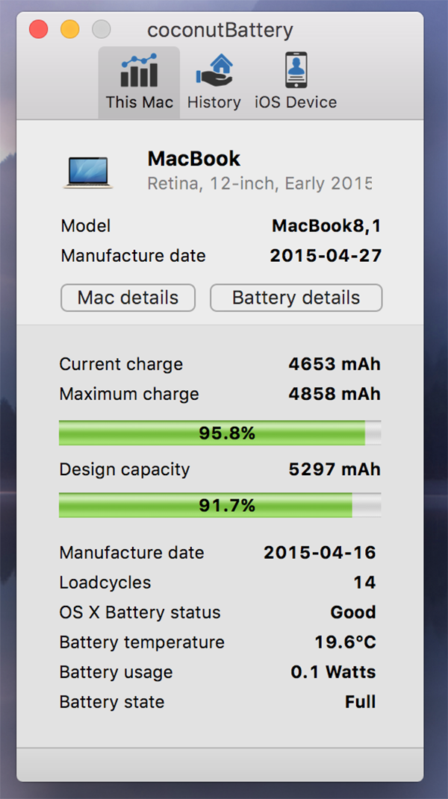448x799 pixels.
Task: Switch to the iOS Device tab label
Action: point(296,102)
